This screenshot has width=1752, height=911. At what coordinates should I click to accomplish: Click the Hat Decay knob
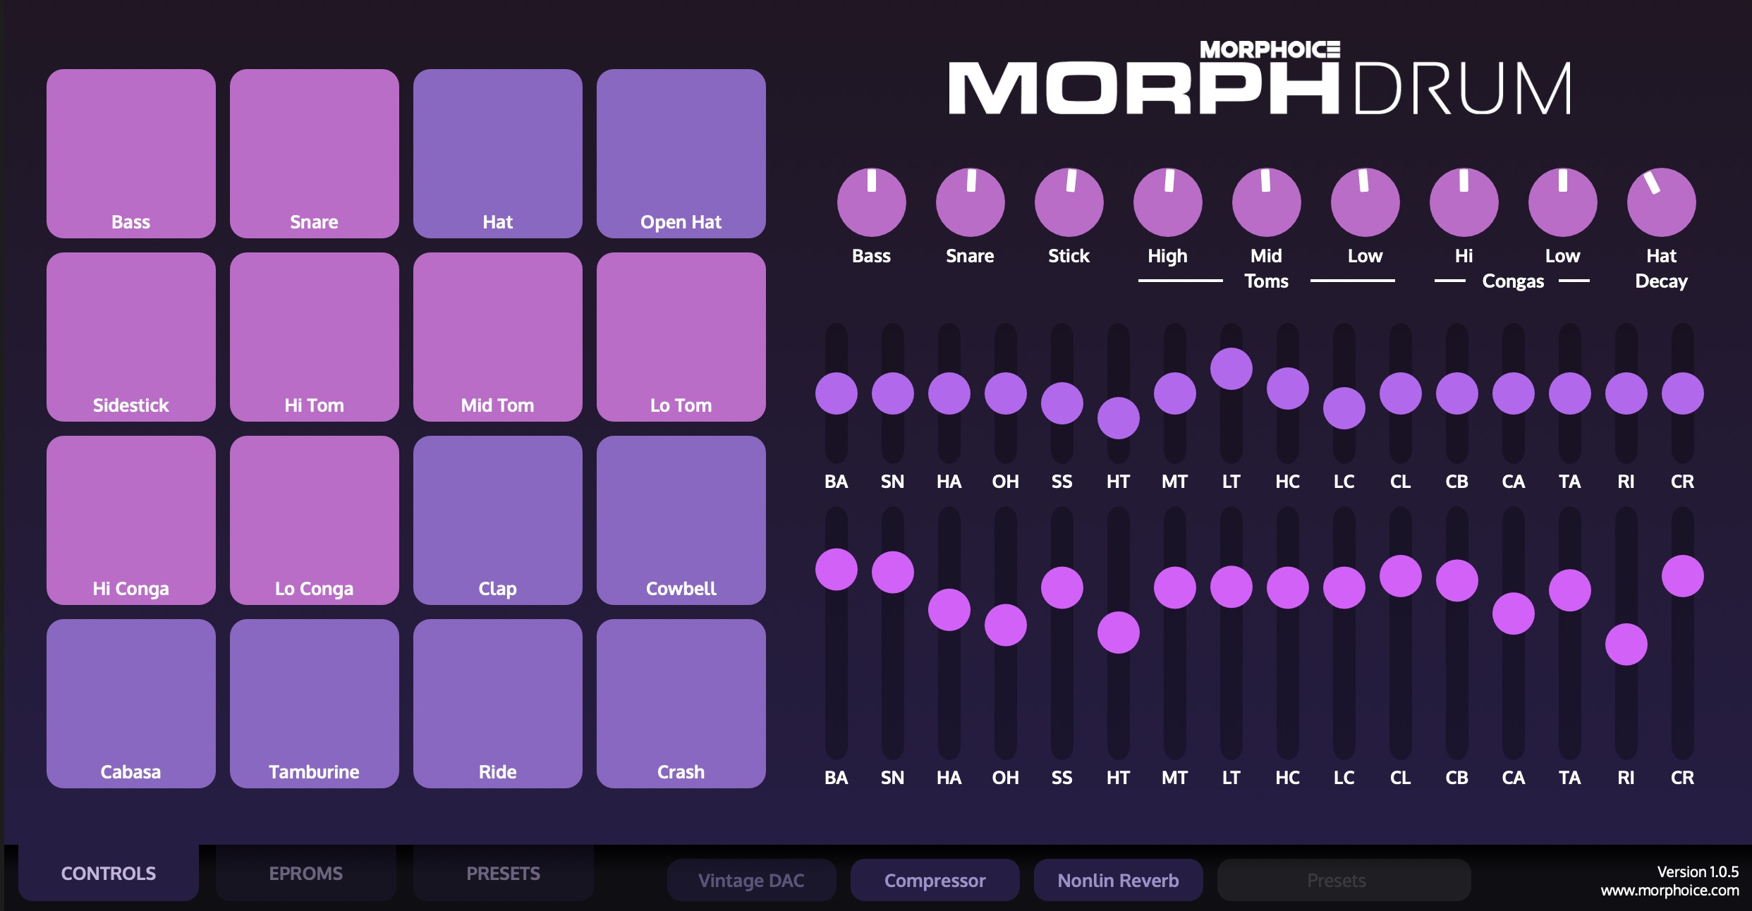1661,202
